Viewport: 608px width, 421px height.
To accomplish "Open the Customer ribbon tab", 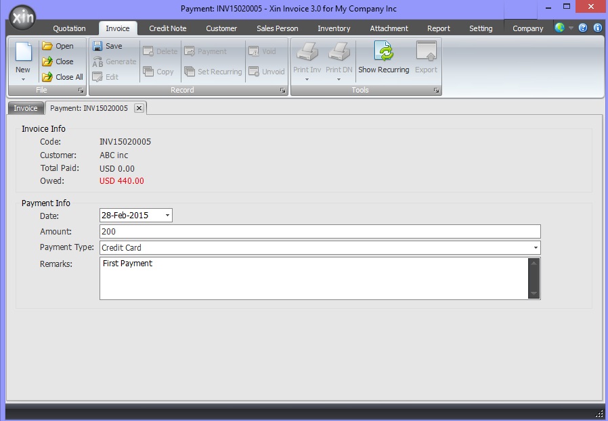I will (x=221, y=28).
